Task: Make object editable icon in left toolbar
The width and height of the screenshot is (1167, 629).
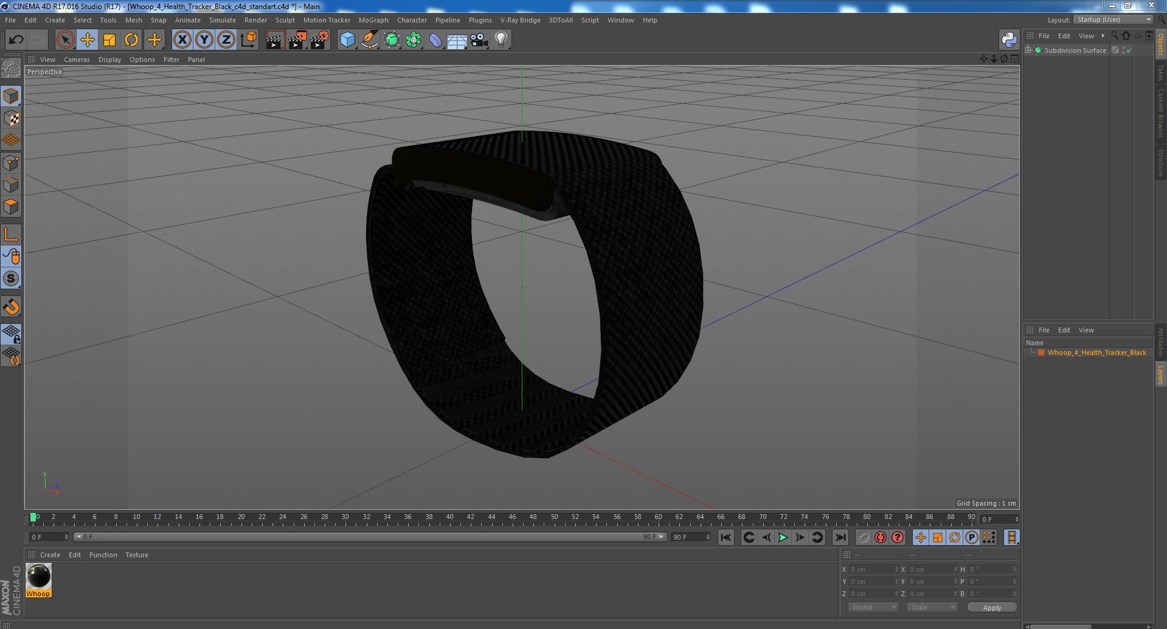Action: click(11, 69)
